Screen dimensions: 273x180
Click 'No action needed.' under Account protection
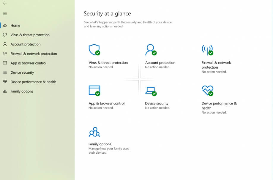pos(157,67)
